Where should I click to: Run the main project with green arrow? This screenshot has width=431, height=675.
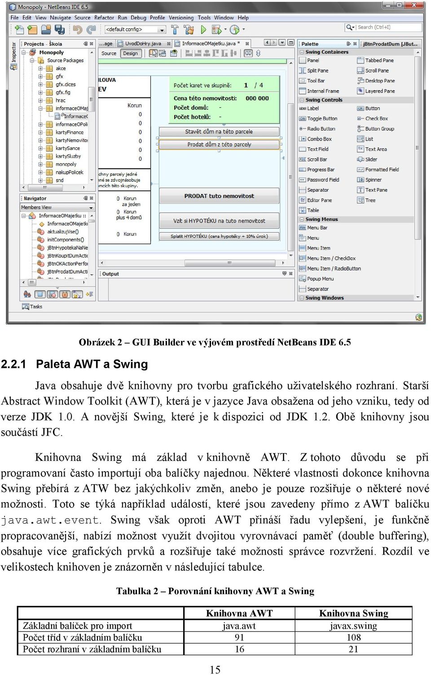[203, 30]
